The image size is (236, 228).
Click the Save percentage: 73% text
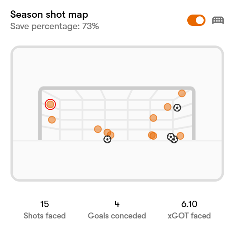tap(55, 26)
